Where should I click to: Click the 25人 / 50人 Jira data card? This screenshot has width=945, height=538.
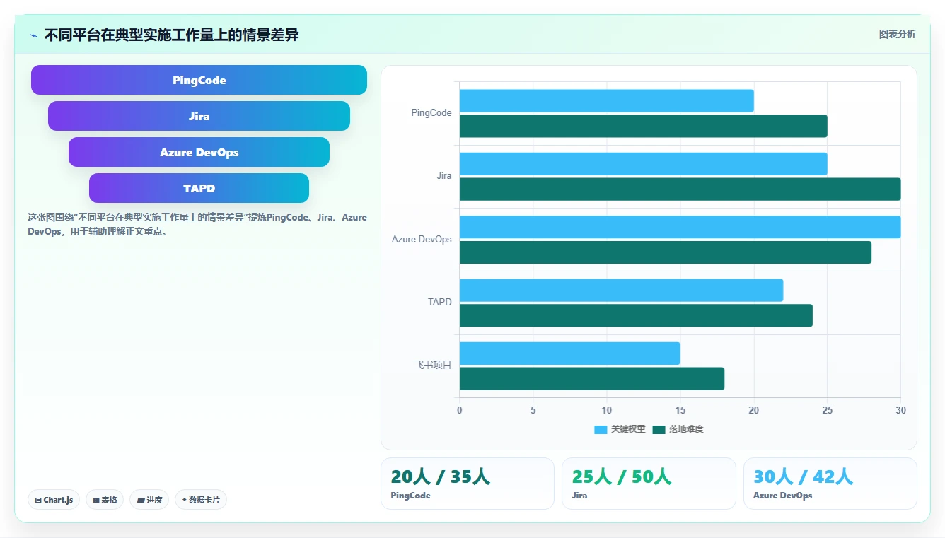pyautogui.click(x=649, y=484)
